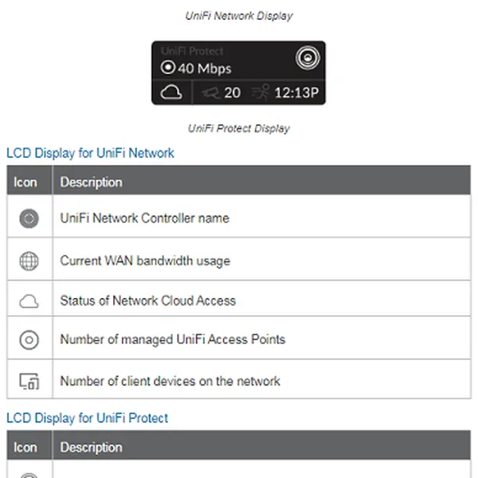The width and height of the screenshot is (478, 478).
Task: Select the Current WAN bandwidth usage text
Action: [x=145, y=261]
